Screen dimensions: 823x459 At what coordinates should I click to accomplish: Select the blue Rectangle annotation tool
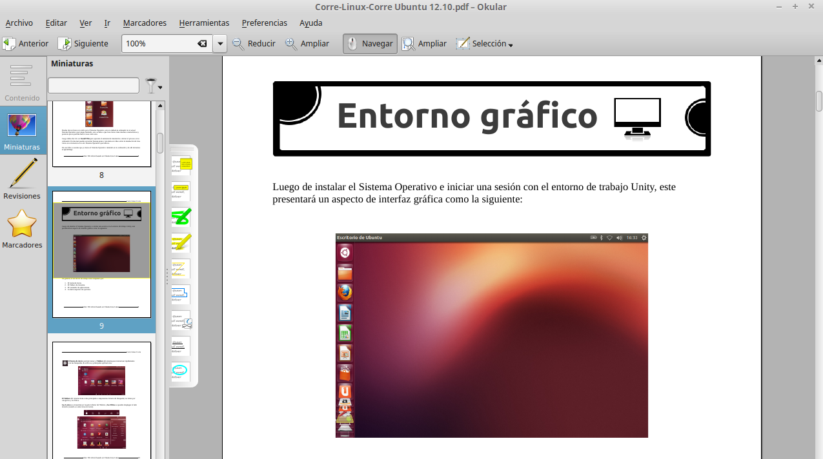click(x=181, y=295)
